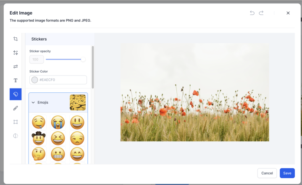
Task: Click the Stickers panel heading
Action: coord(39,39)
